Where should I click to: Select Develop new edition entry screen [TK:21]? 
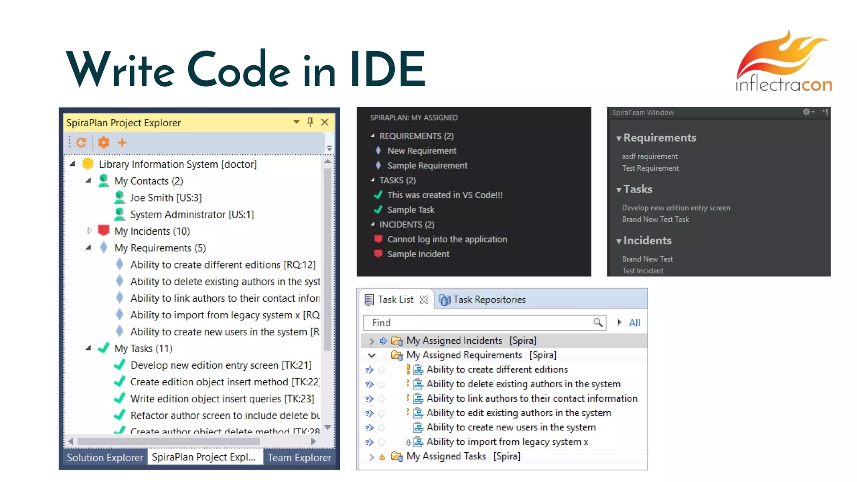pos(221,365)
